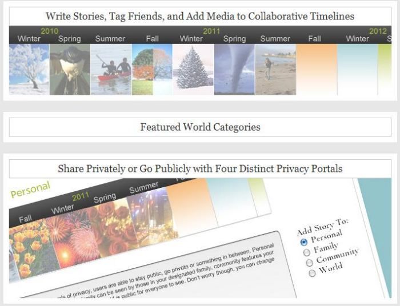Screen dimensions: 400x306
Task: Open the frosty tree Winter 2010 thumbnail
Action: tap(29, 70)
